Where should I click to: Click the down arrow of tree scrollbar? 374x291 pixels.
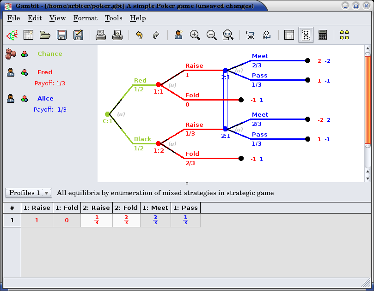pos(368,178)
